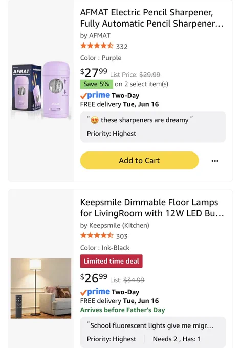View the floor lamp product image
This screenshot has width=241, height=348.
41,288
